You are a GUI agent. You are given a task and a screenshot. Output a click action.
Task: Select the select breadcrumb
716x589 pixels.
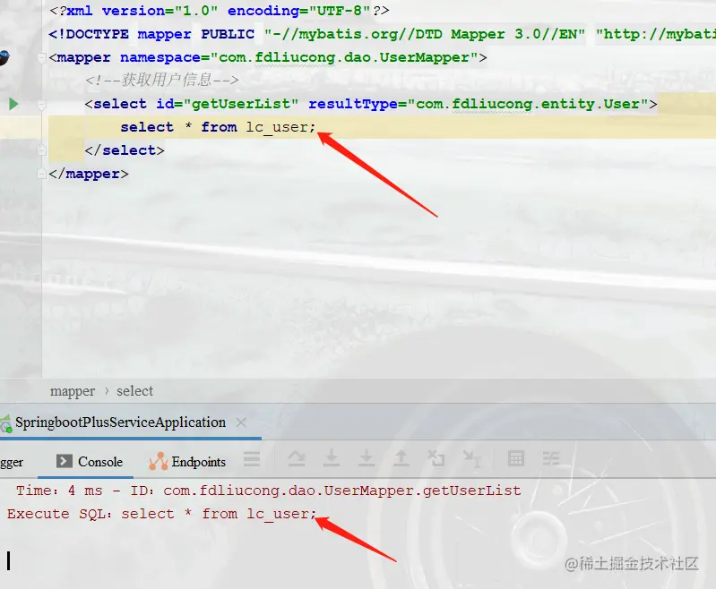134,391
